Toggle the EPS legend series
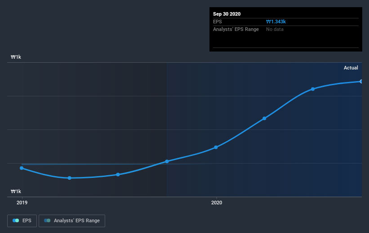The height and width of the screenshot is (233, 369). [22, 220]
